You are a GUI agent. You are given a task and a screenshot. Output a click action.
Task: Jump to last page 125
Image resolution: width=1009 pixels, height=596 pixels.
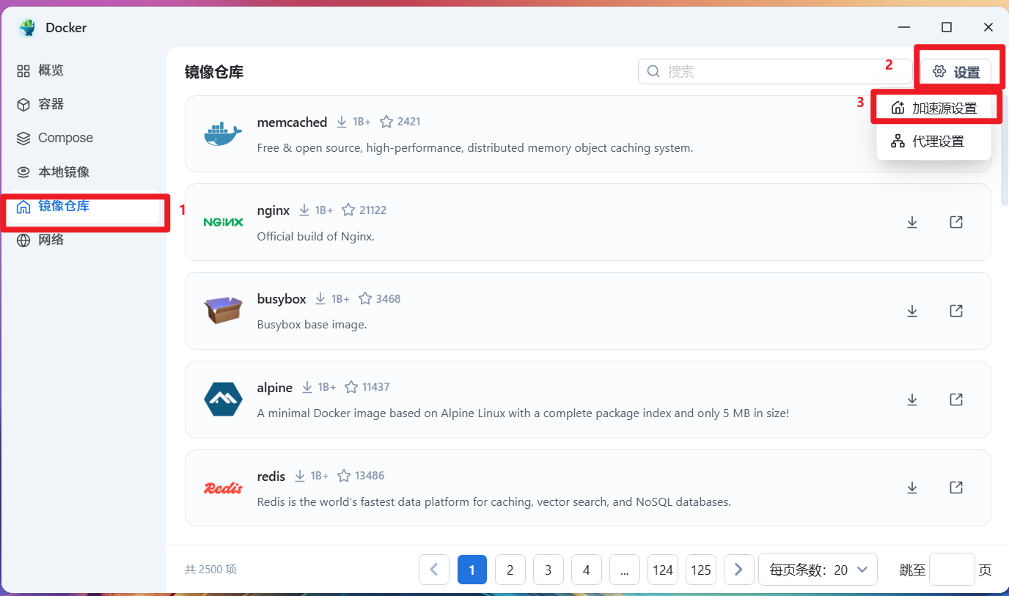700,570
